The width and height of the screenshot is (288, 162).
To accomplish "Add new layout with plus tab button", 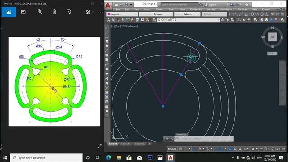I will (150, 144).
